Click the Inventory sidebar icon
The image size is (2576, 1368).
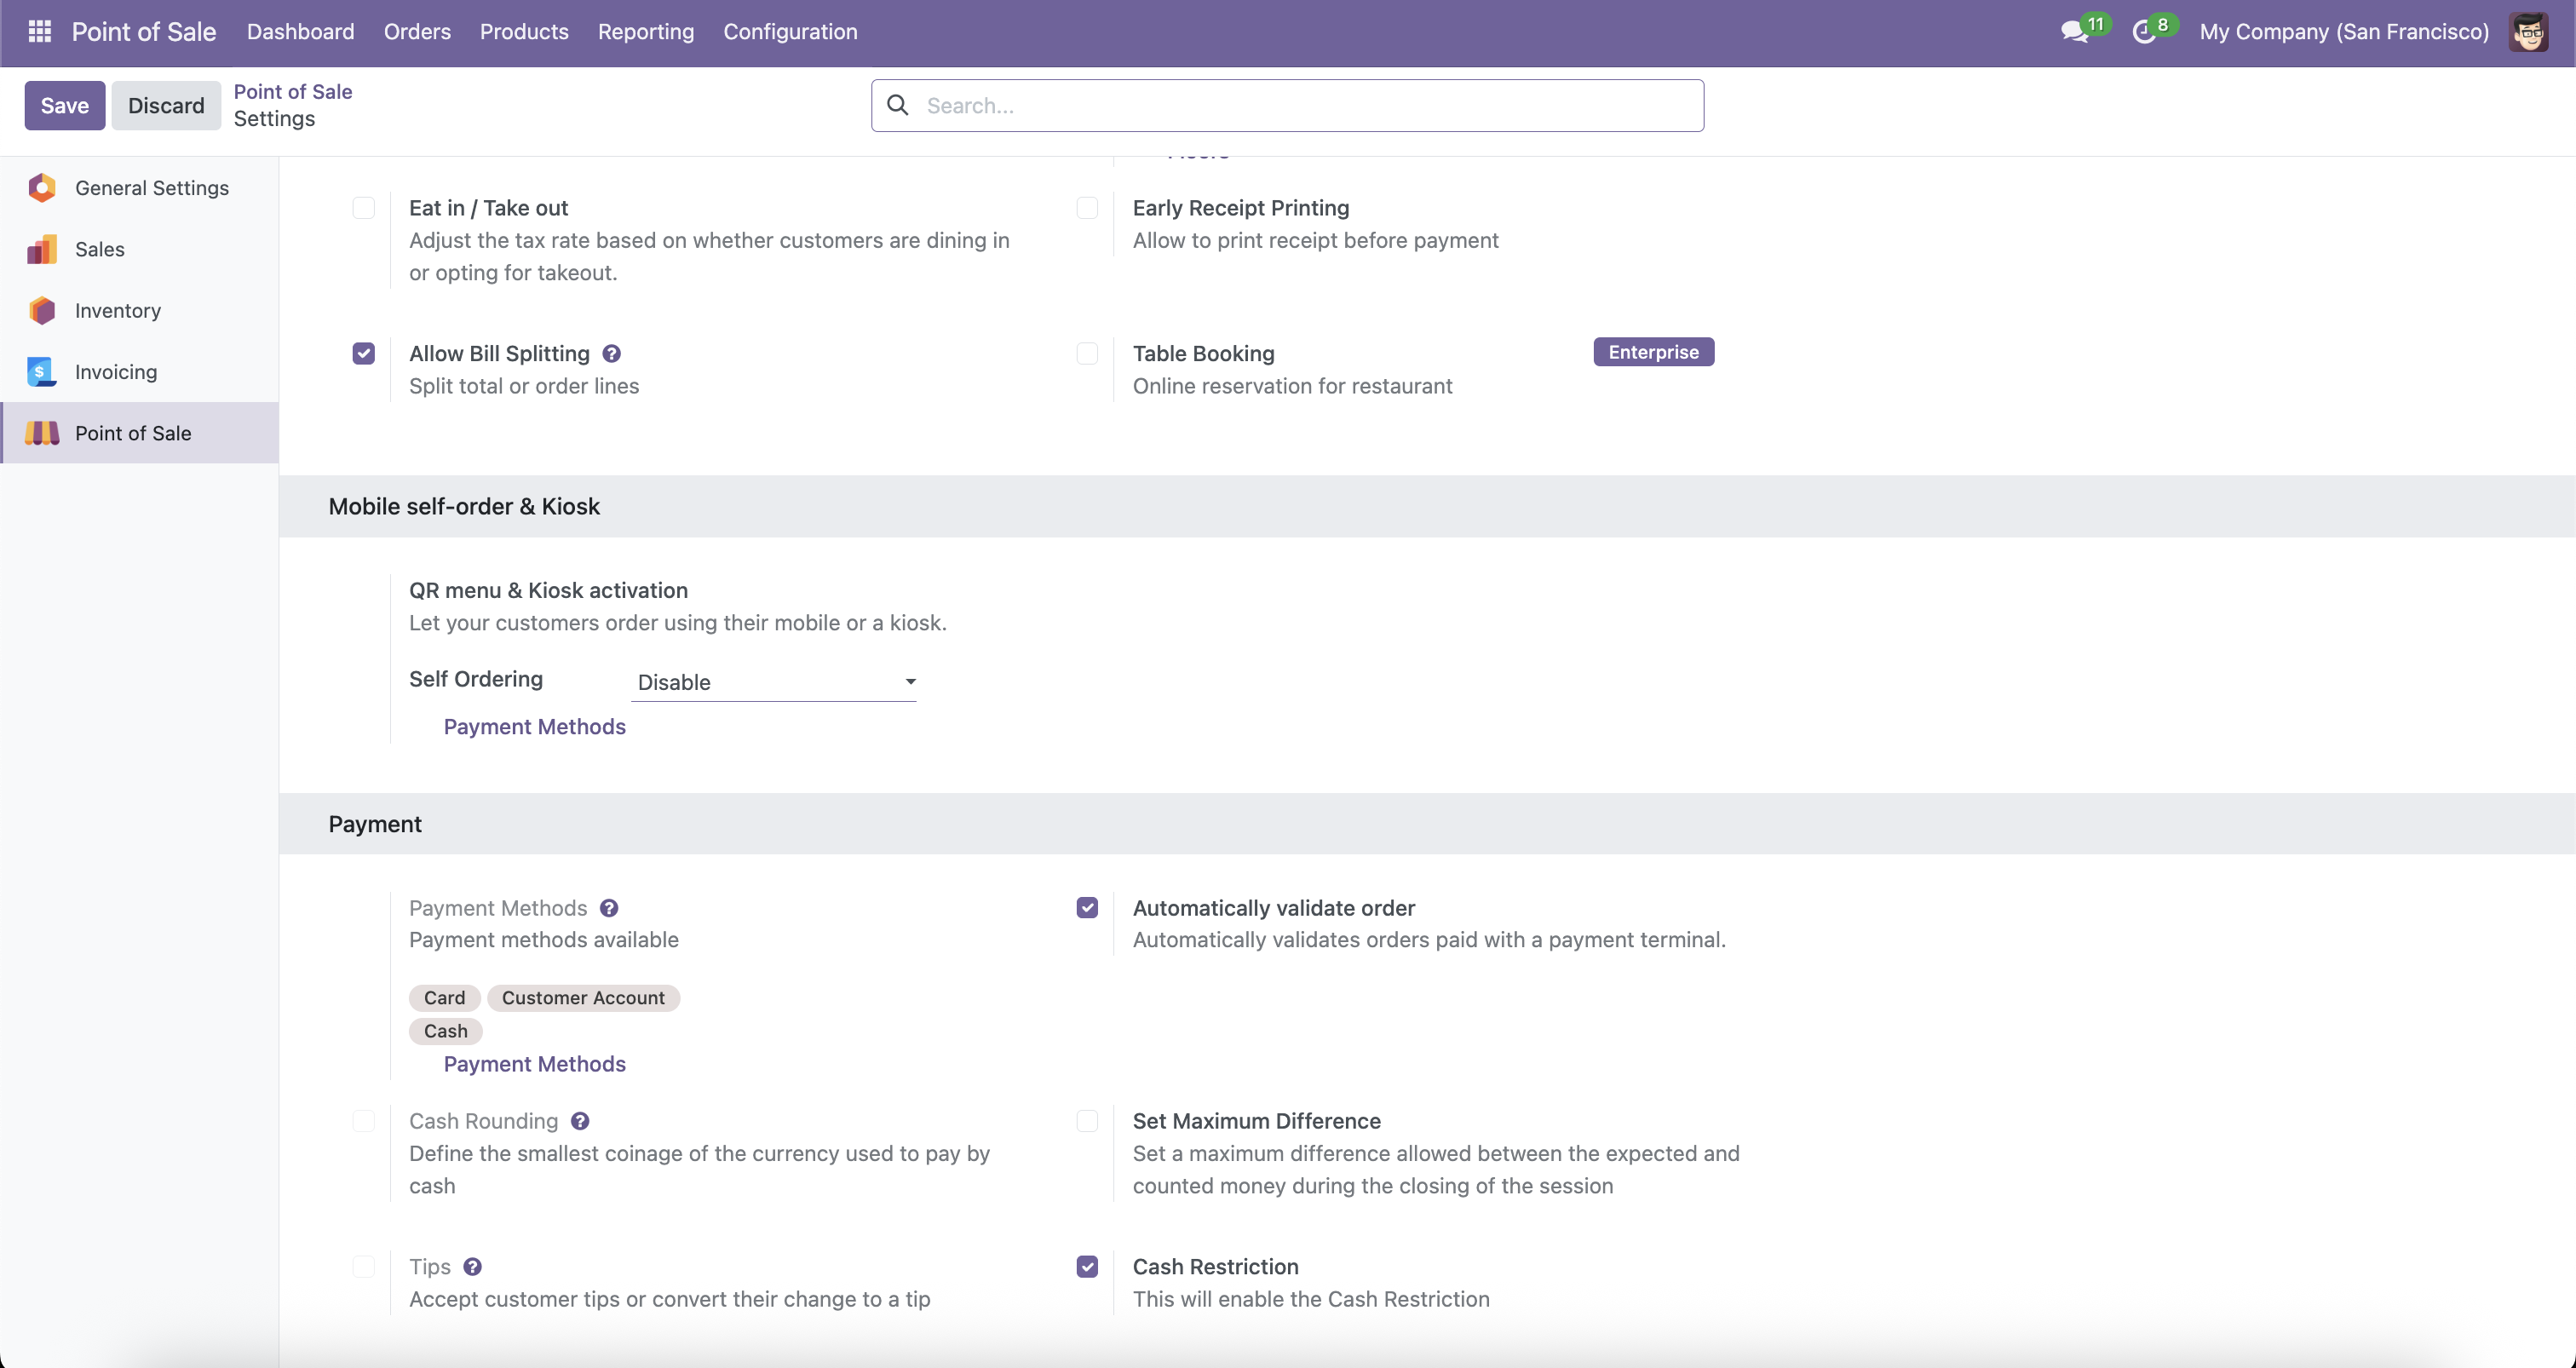42,310
